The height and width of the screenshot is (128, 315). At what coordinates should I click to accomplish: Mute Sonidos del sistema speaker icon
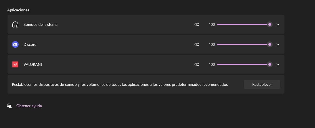point(197,24)
